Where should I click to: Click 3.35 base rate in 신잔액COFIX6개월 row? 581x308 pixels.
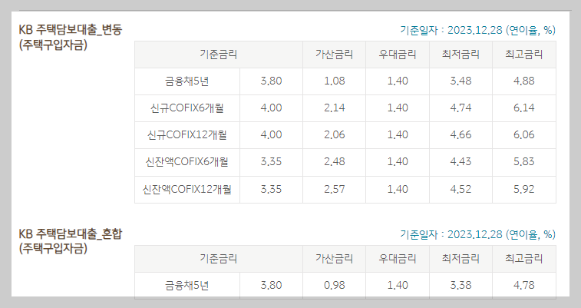coord(271,161)
